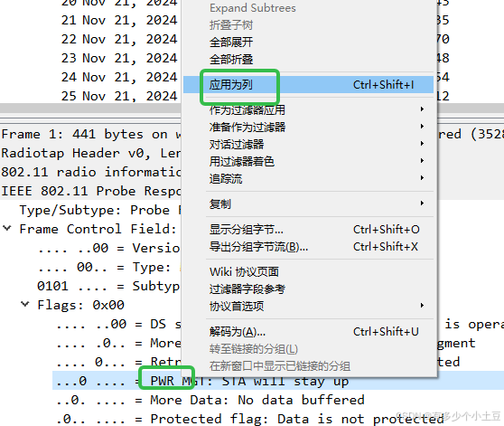
Task: Select PWR MGT: STA will stay up row
Action: 278,381
